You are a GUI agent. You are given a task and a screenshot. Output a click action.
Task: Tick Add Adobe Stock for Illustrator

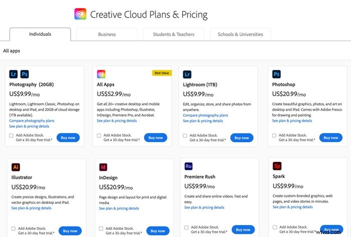click(13, 228)
